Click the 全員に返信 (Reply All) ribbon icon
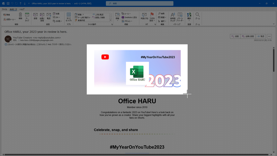Screen dimensions: 277x156 click(x=42, y=17)
